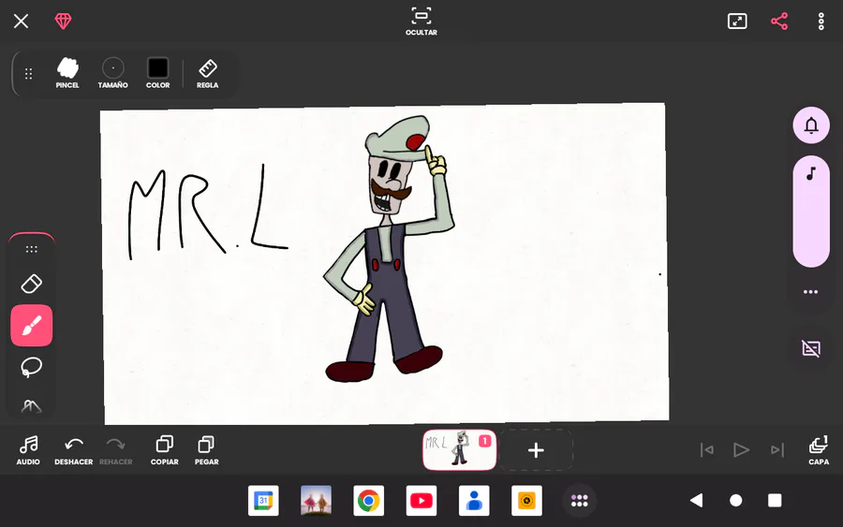843x527 pixels.
Task: Add a new frame with plus
Action: 536,450
